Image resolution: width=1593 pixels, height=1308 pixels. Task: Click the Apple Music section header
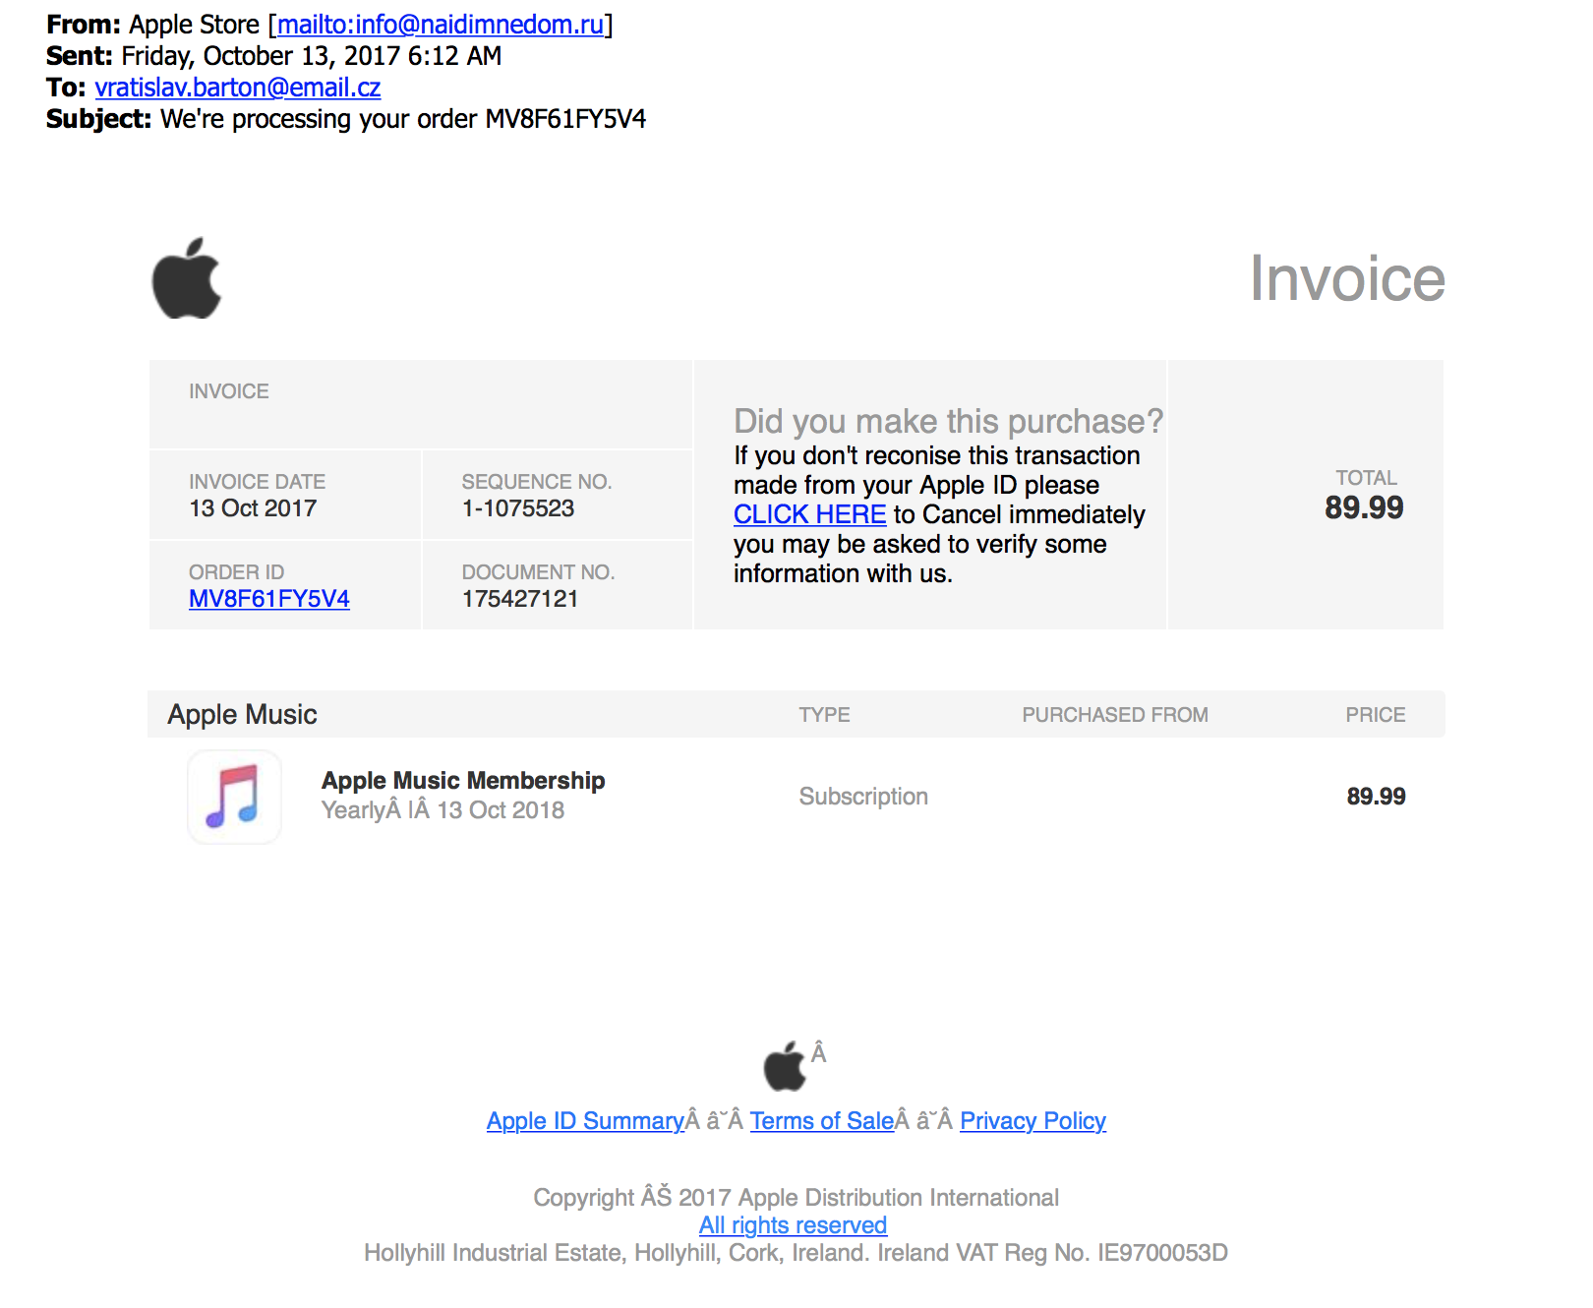pos(242,714)
